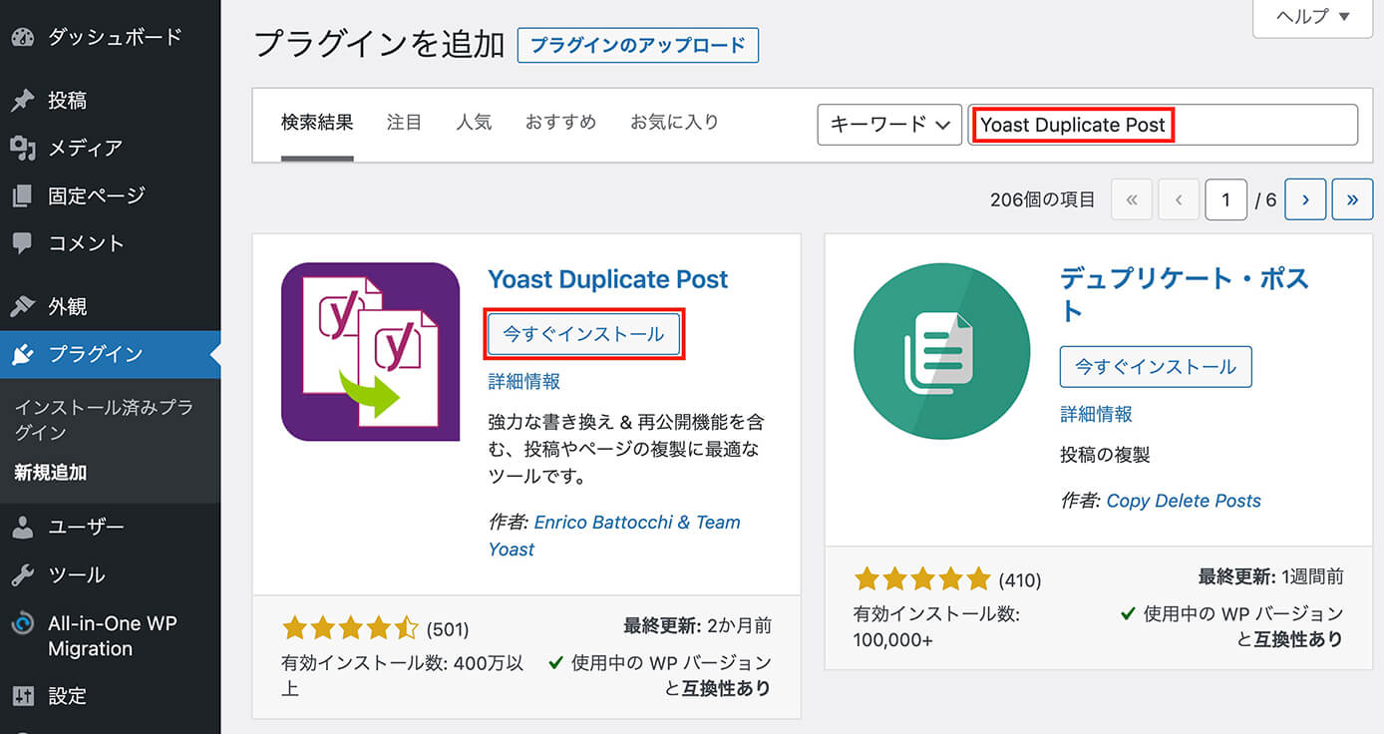
Task: Click the プラグインのアップロード button
Action: click(x=638, y=45)
